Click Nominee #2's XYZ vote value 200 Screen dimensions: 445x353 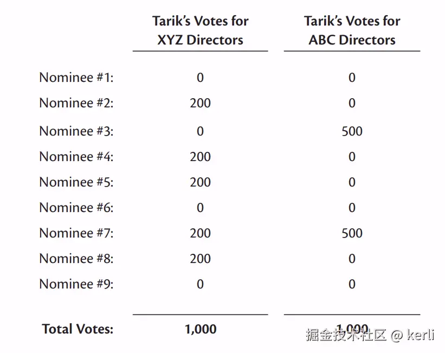click(x=201, y=103)
